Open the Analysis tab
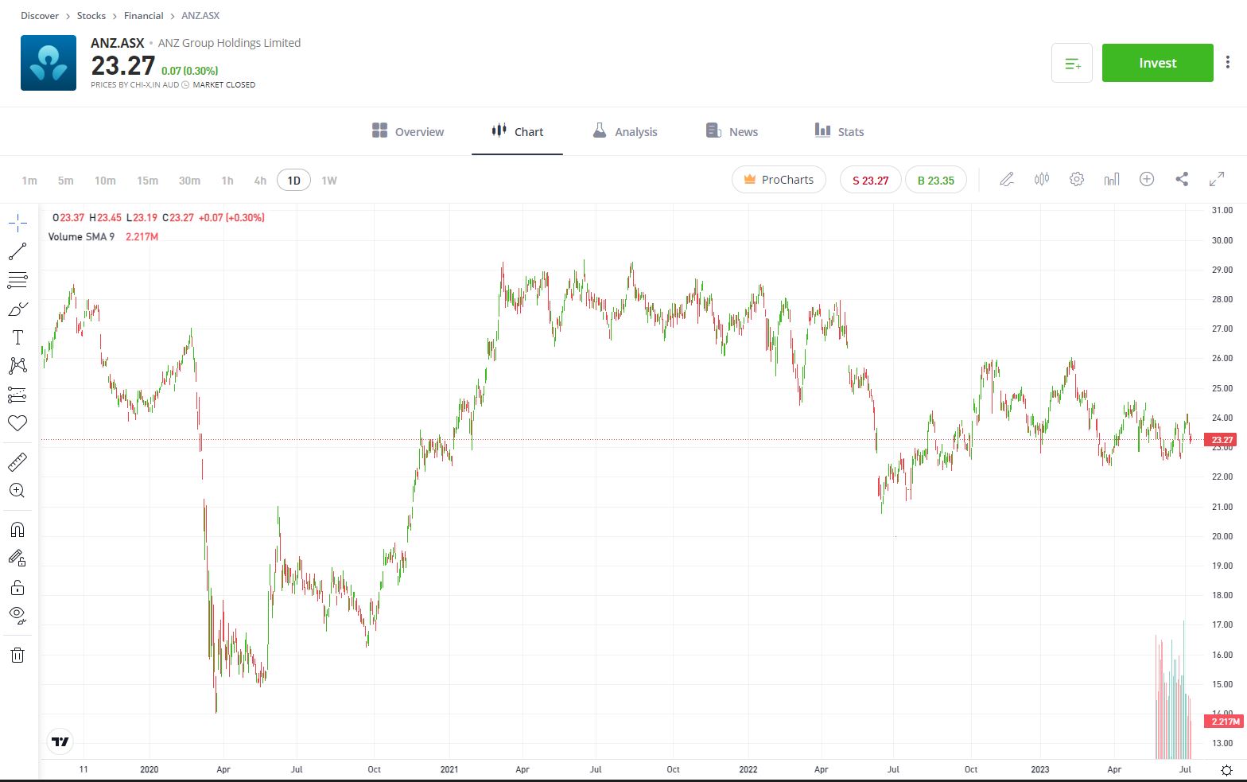Viewport: 1247px width, 782px height. tap(625, 131)
